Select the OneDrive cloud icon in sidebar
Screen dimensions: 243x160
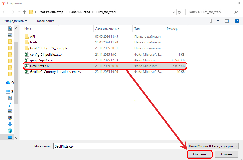pos(8,83)
